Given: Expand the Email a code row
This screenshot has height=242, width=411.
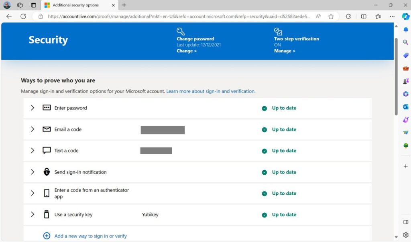Looking at the screenshot, I should pyautogui.click(x=33, y=129).
